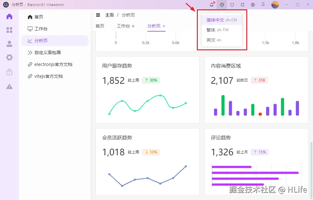Click the 用户留存趋势 card title
Image resolution: width=313 pixels, height=200 pixels.
(117, 66)
